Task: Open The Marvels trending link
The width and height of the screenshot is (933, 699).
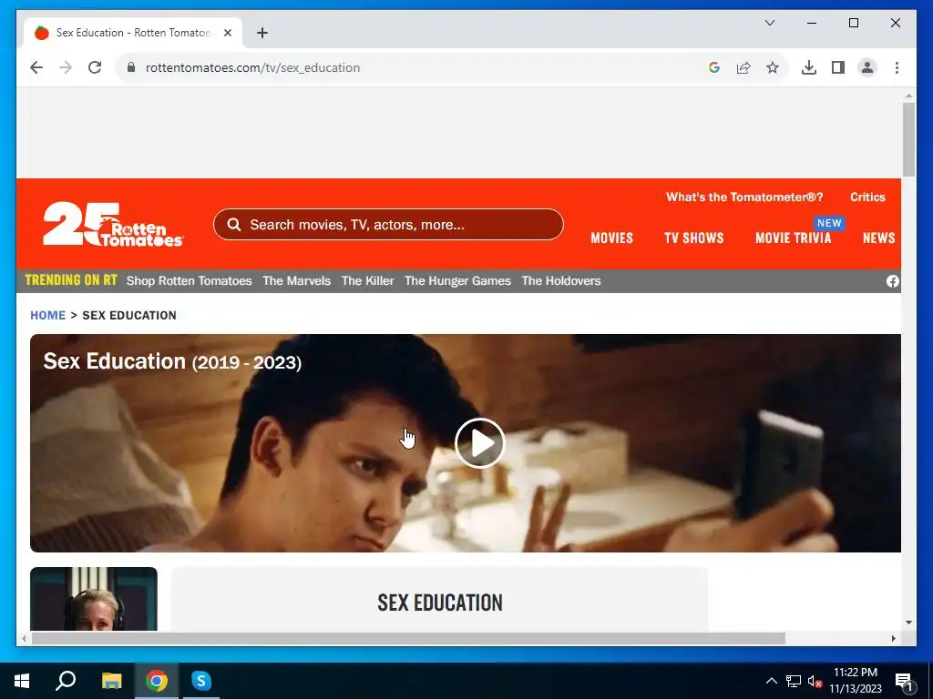Action: tap(296, 280)
